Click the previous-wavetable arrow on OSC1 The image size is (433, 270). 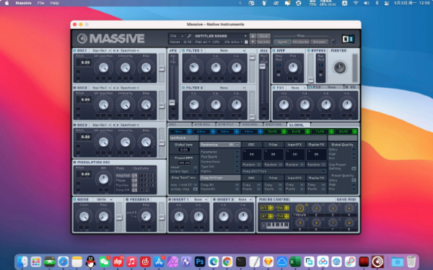(114, 50)
